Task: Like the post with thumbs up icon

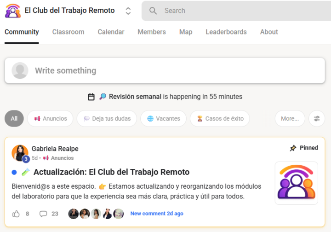Action: click(x=16, y=214)
